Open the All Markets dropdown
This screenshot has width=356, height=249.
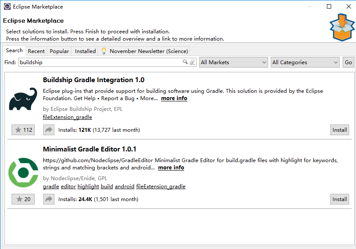233,62
